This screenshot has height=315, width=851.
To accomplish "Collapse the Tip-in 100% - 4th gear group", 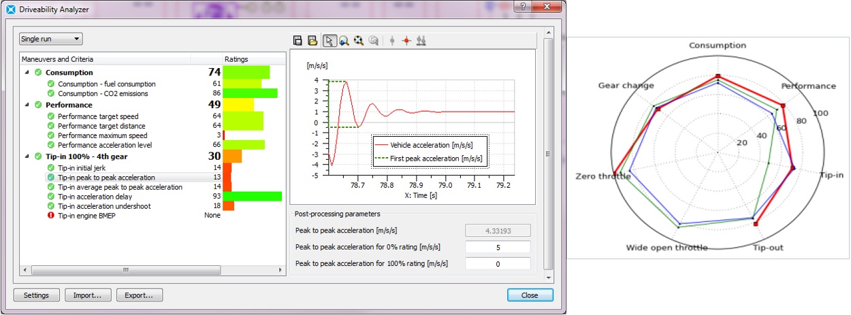I will tap(27, 156).
